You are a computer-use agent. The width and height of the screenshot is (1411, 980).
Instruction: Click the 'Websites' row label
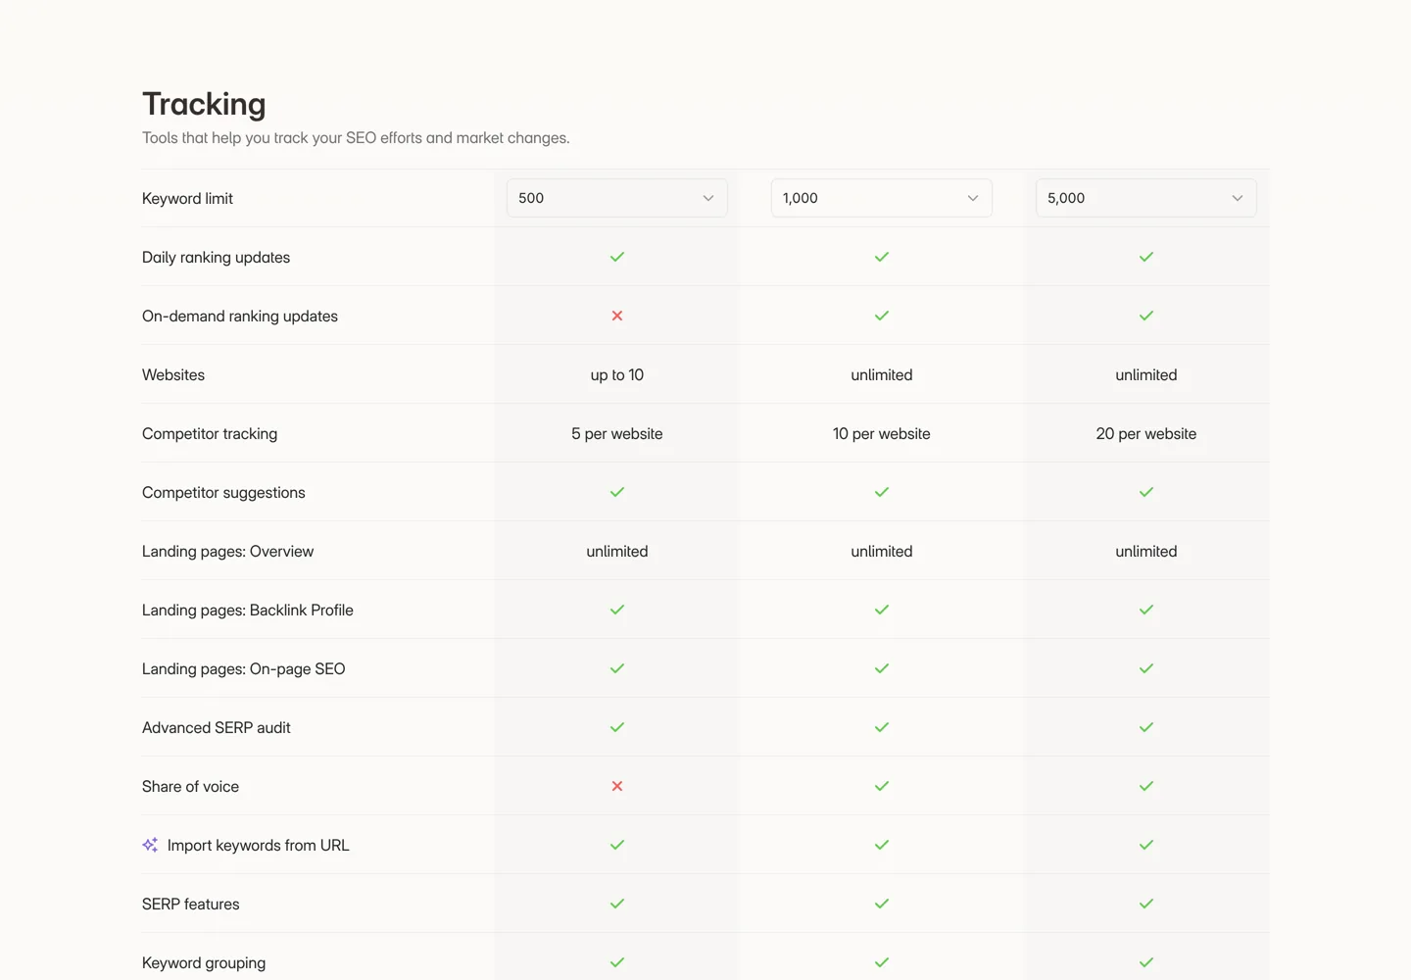click(173, 374)
